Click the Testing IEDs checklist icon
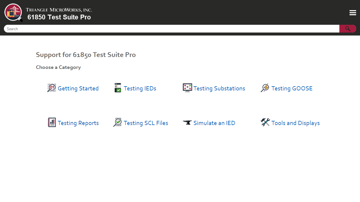This screenshot has width=360, height=202. (118, 88)
